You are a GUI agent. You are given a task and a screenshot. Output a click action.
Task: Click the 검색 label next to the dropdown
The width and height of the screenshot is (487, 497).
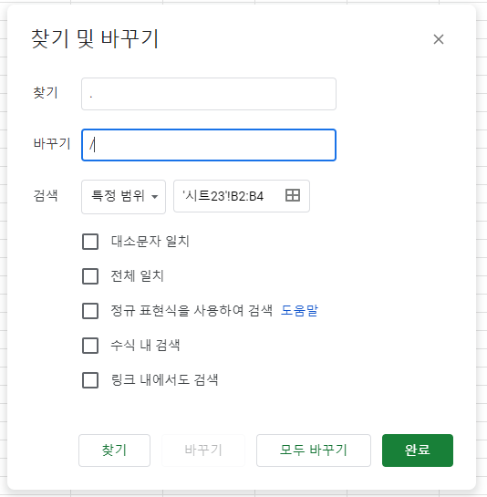tap(46, 195)
